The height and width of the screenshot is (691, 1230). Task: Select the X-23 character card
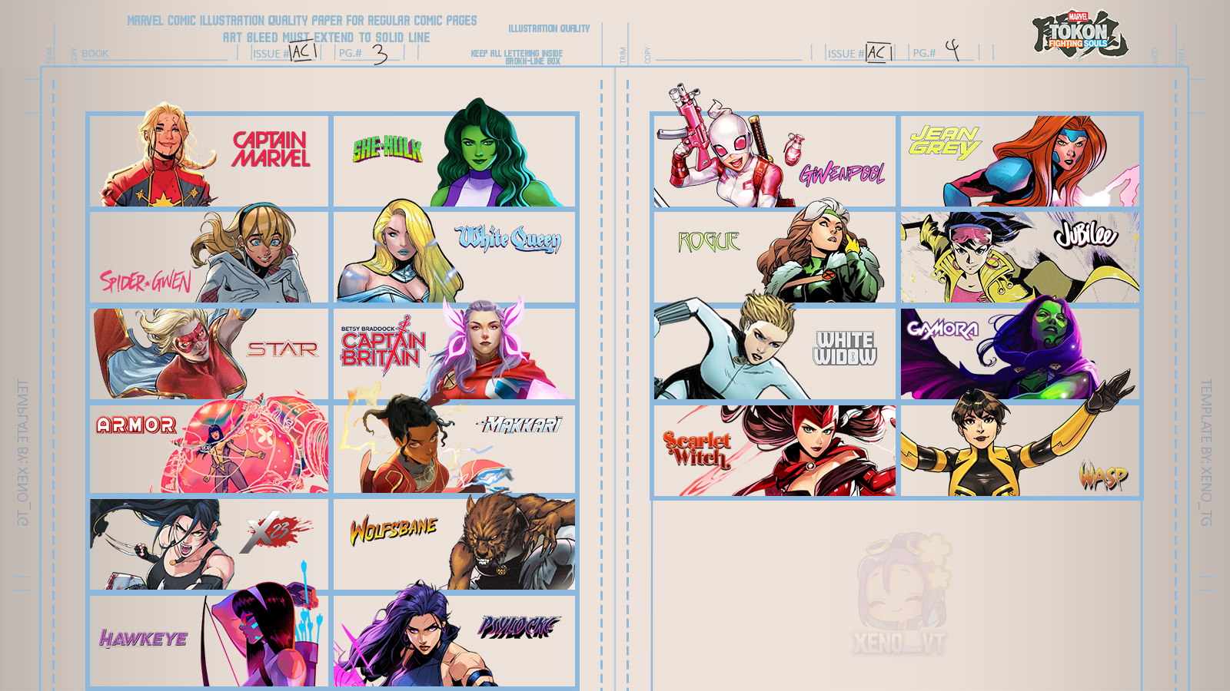click(209, 544)
